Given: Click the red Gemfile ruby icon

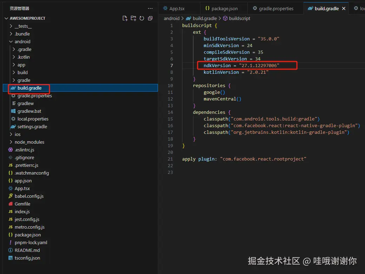Looking at the screenshot, I should [x=11, y=204].
